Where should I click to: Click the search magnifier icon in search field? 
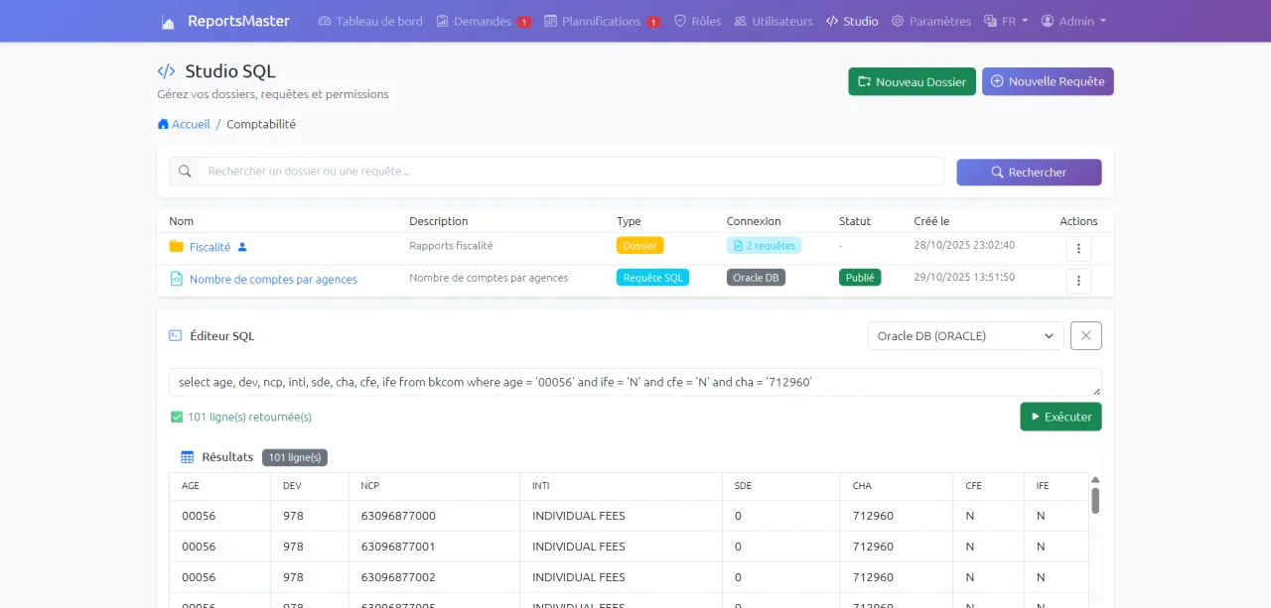pyautogui.click(x=184, y=172)
